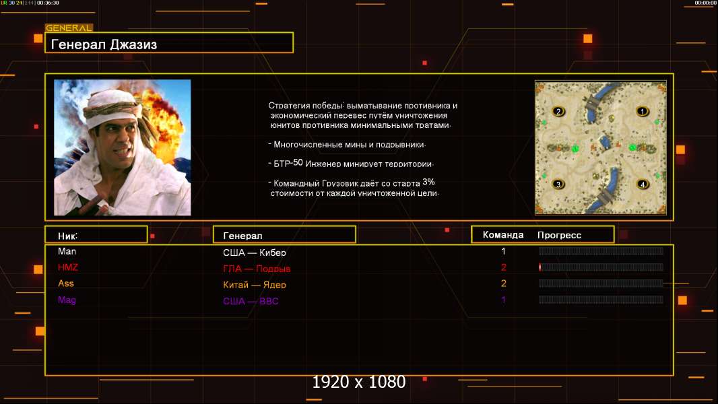Click 'Китай — Ядер' general entry
The image size is (718, 404).
[x=255, y=285]
